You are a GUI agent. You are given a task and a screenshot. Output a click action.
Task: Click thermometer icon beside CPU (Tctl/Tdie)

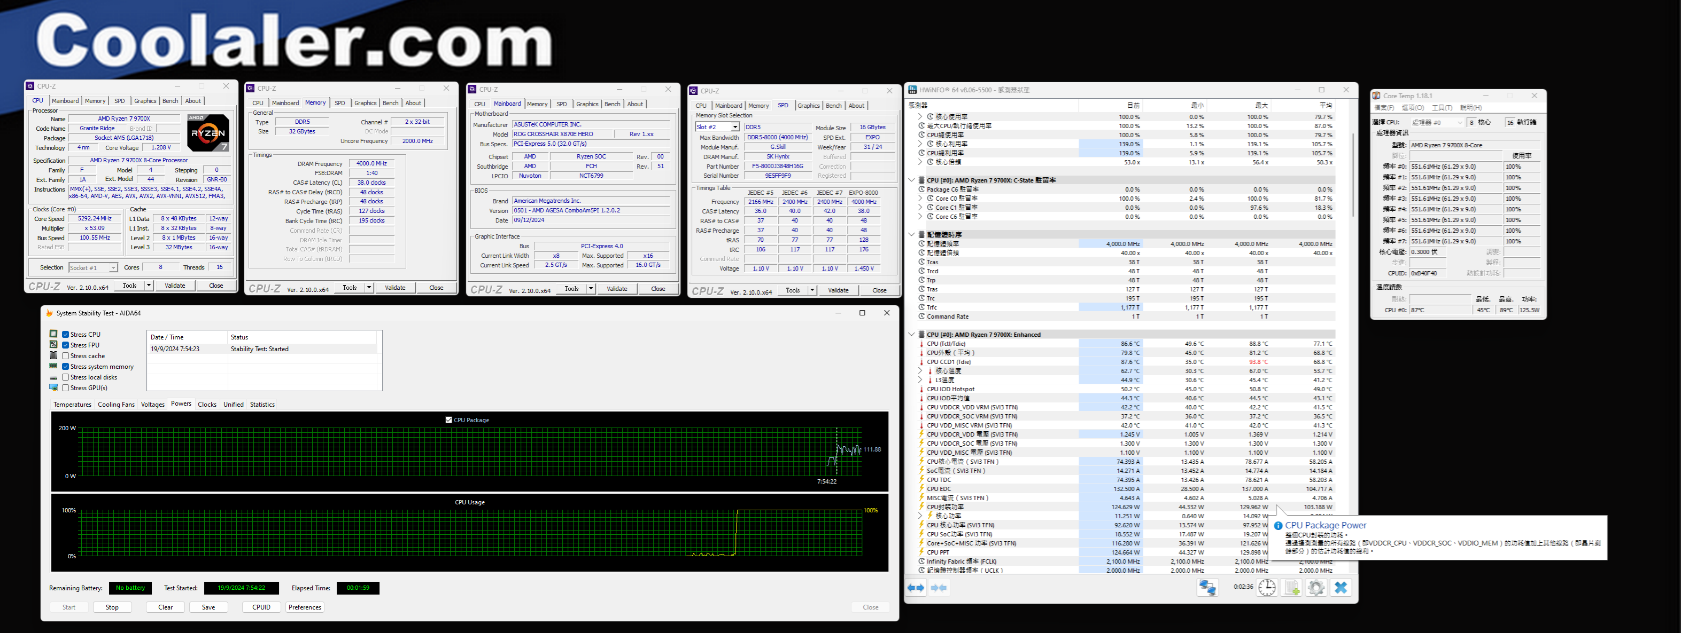pyautogui.click(x=921, y=344)
